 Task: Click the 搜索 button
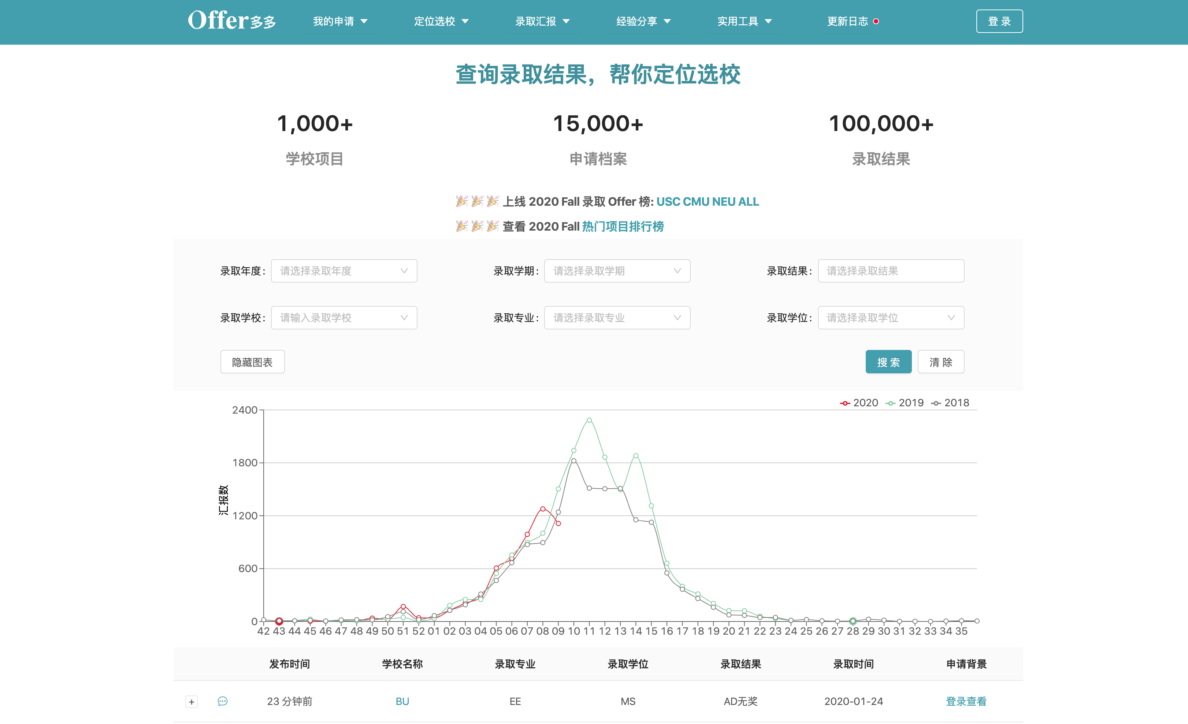point(888,362)
